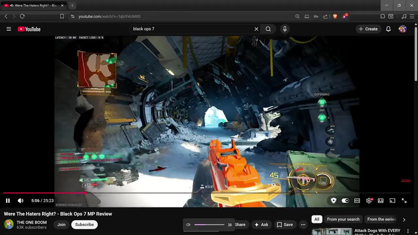Open the extensions puzzle icon
Screen dimensions: 418x235
(383, 16)
